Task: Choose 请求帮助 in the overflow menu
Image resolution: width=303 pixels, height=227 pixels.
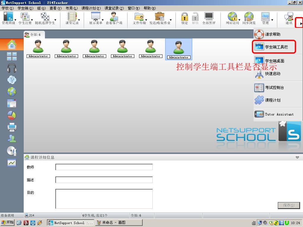Action: pyautogui.click(x=278, y=34)
